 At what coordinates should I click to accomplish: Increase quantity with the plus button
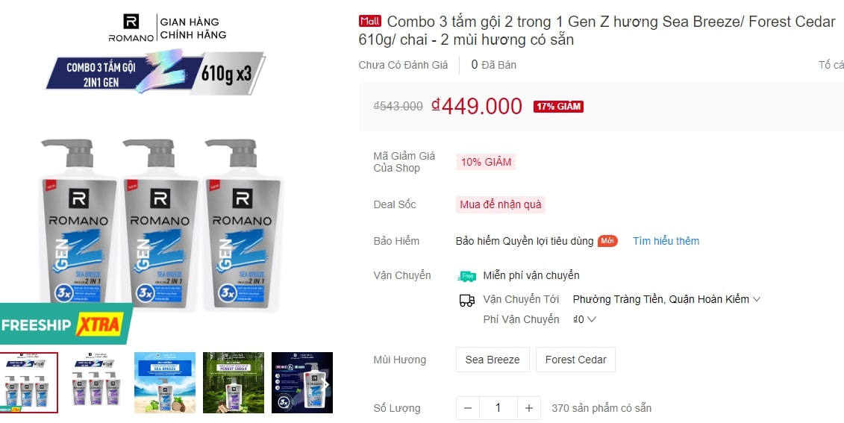528,409
